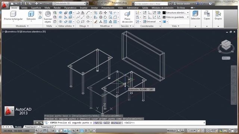Click the Print icon in quick access toolbar

point(37,3)
